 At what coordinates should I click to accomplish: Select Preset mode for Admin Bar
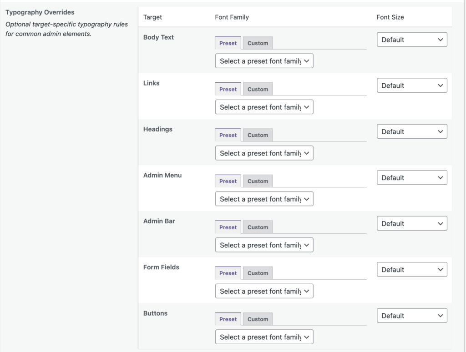click(228, 226)
